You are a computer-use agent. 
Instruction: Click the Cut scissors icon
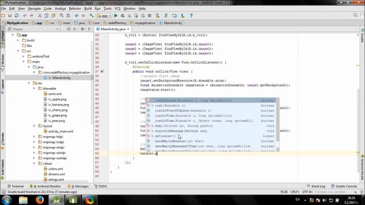40,15
